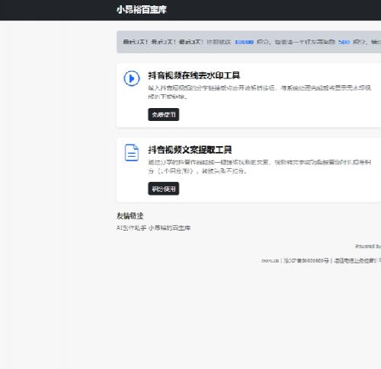Open the 抖音视频在线去水印工具 heading
The height and width of the screenshot is (369, 381).
pyautogui.click(x=194, y=75)
